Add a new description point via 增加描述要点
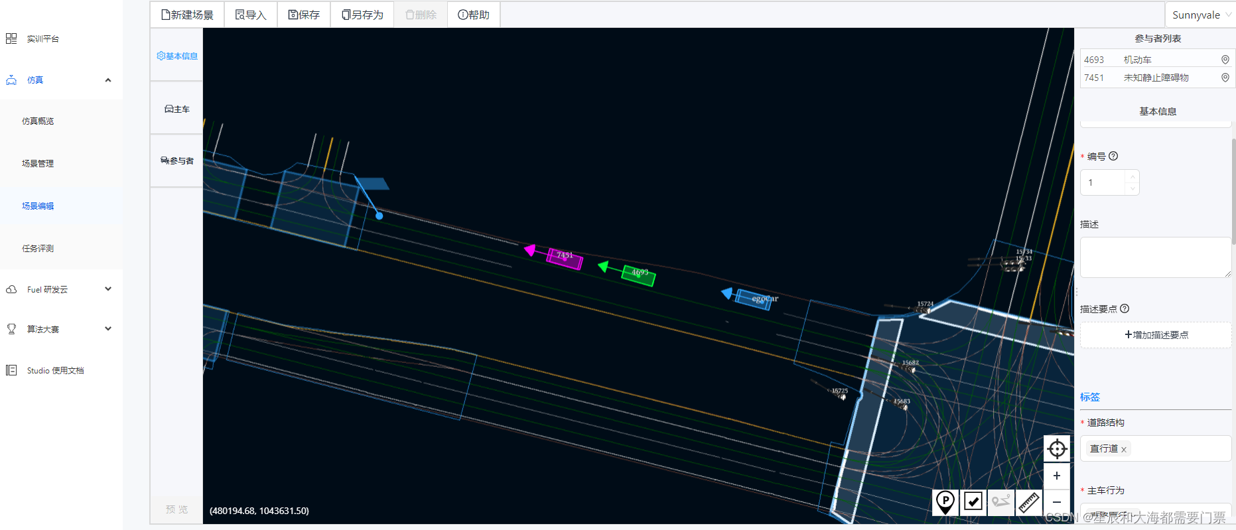This screenshot has height=530, width=1236. [x=1156, y=335]
